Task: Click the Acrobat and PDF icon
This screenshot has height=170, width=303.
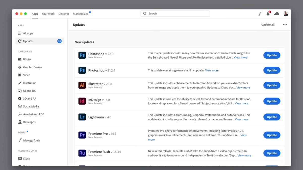Action: [20, 114]
